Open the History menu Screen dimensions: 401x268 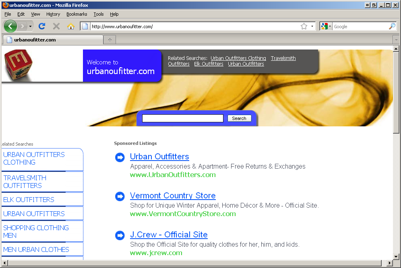click(53, 14)
